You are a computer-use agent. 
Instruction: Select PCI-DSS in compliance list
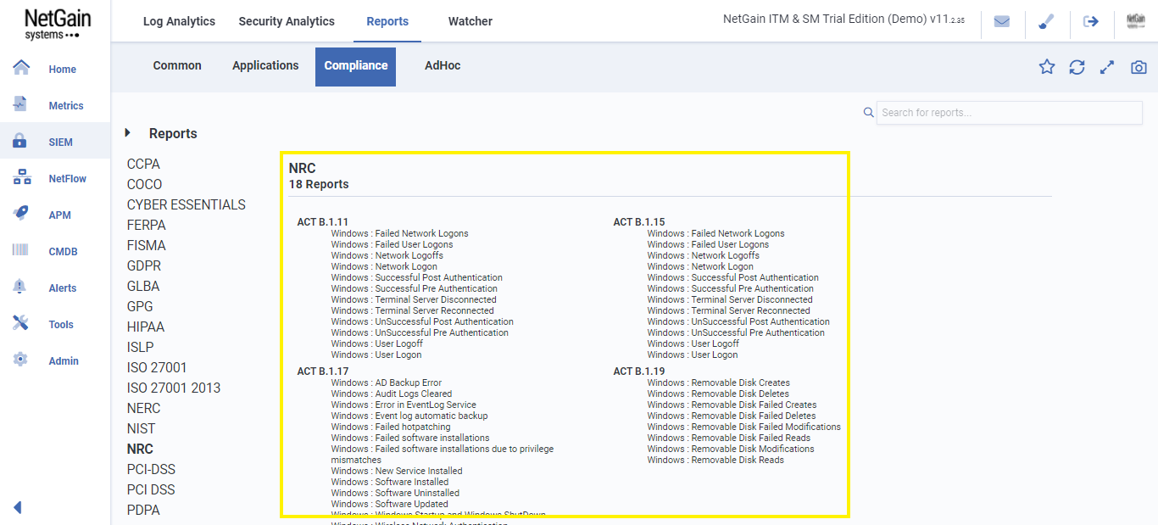click(151, 469)
